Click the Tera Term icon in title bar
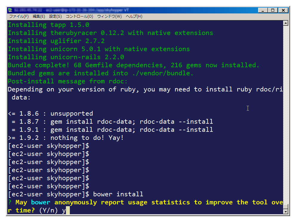The height and width of the screenshot is (222, 296). coord(10,10)
